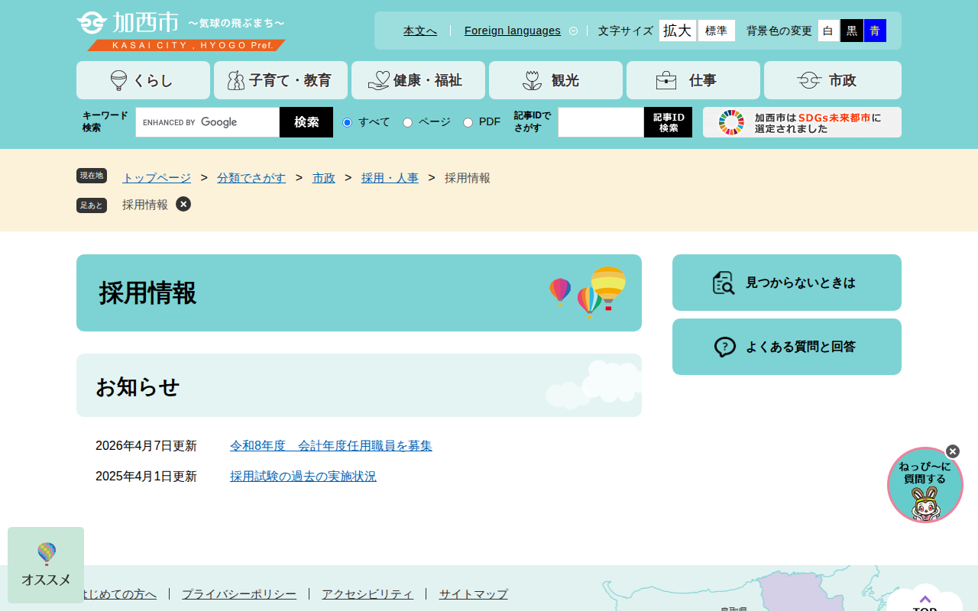Open はじめての方へ footer link

point(120,594)
